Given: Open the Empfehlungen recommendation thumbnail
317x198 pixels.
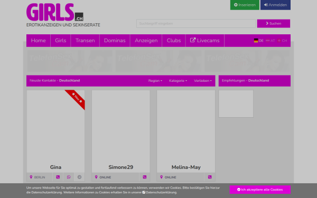Looking at the screenshot, I should 236,103.
